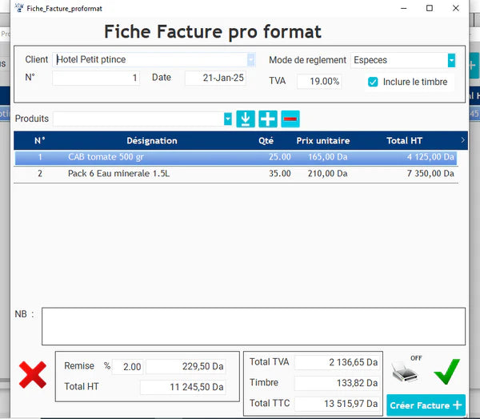The width and height of the screenshot is (480, 419).
Task: Click the invoice N° field
Action: [x=96, y=78]
